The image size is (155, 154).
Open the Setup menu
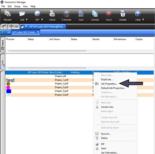17,6
